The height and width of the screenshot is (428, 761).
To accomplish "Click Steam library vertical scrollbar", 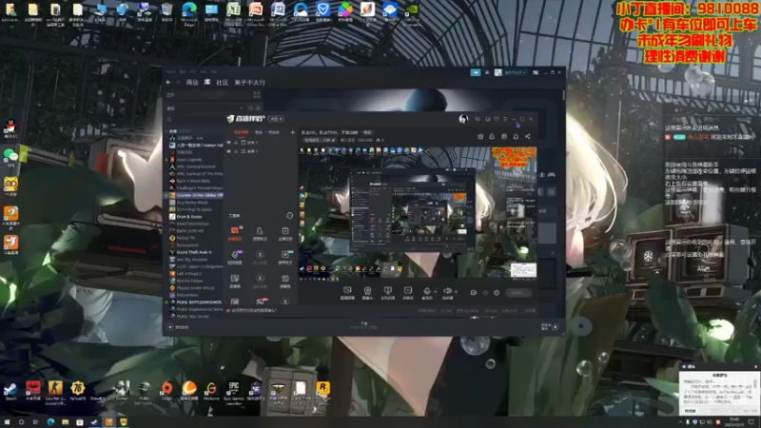I will pyautogui.click(x=563, y=95).
